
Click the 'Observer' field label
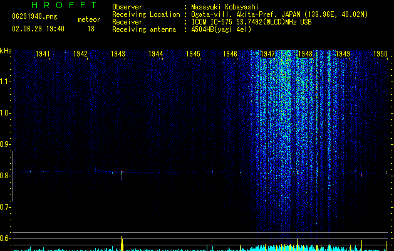click(x=127, y=7)
